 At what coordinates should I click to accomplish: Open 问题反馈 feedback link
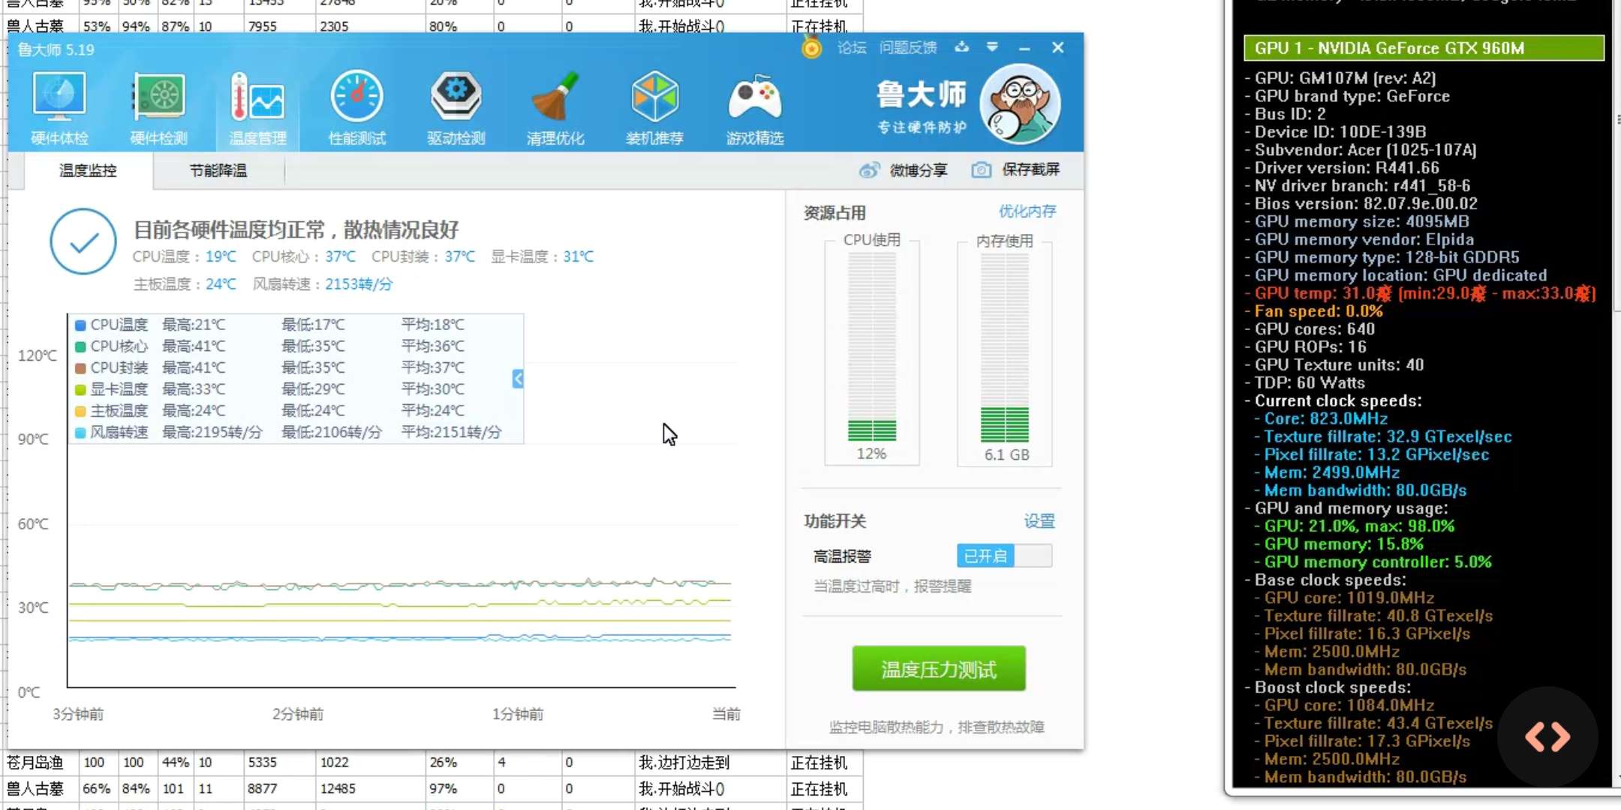(908, 48)
